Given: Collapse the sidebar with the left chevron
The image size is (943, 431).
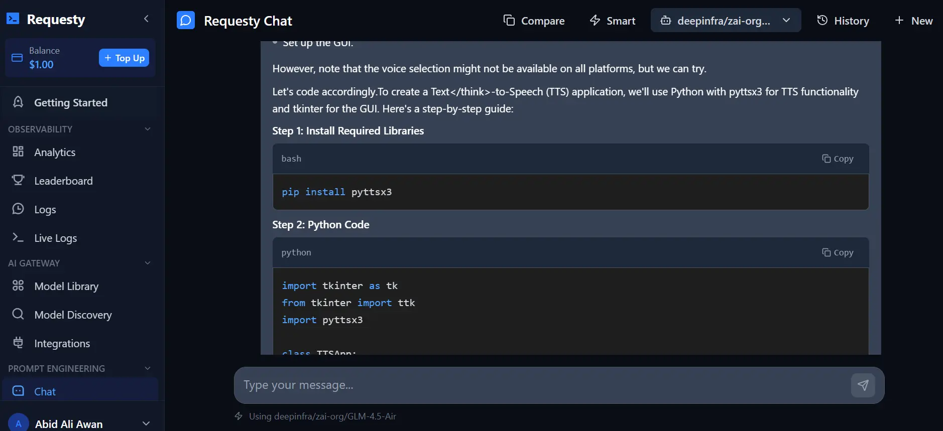Looking at the screenshot, I should click(146, 19).
